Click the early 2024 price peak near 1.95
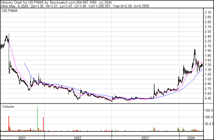This screenshot has height=140, width=214. click(195, 52)
